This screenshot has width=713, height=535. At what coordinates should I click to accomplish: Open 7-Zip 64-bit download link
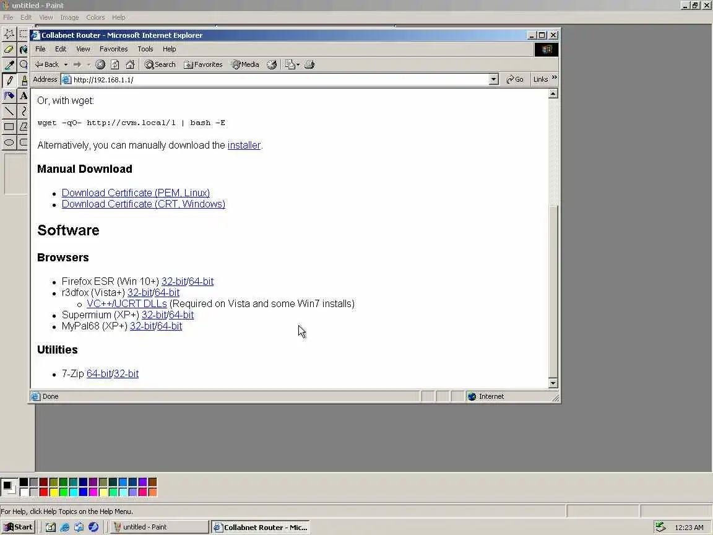(99, 374)
